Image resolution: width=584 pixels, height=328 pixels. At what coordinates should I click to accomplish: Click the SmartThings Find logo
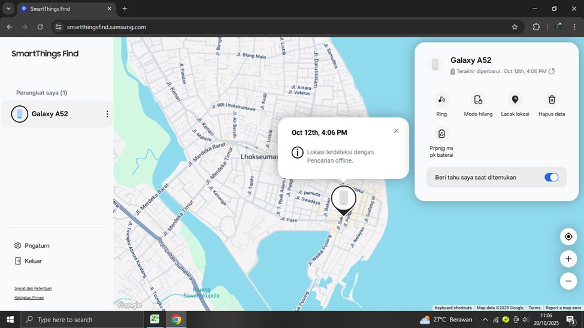pos(45,54)
